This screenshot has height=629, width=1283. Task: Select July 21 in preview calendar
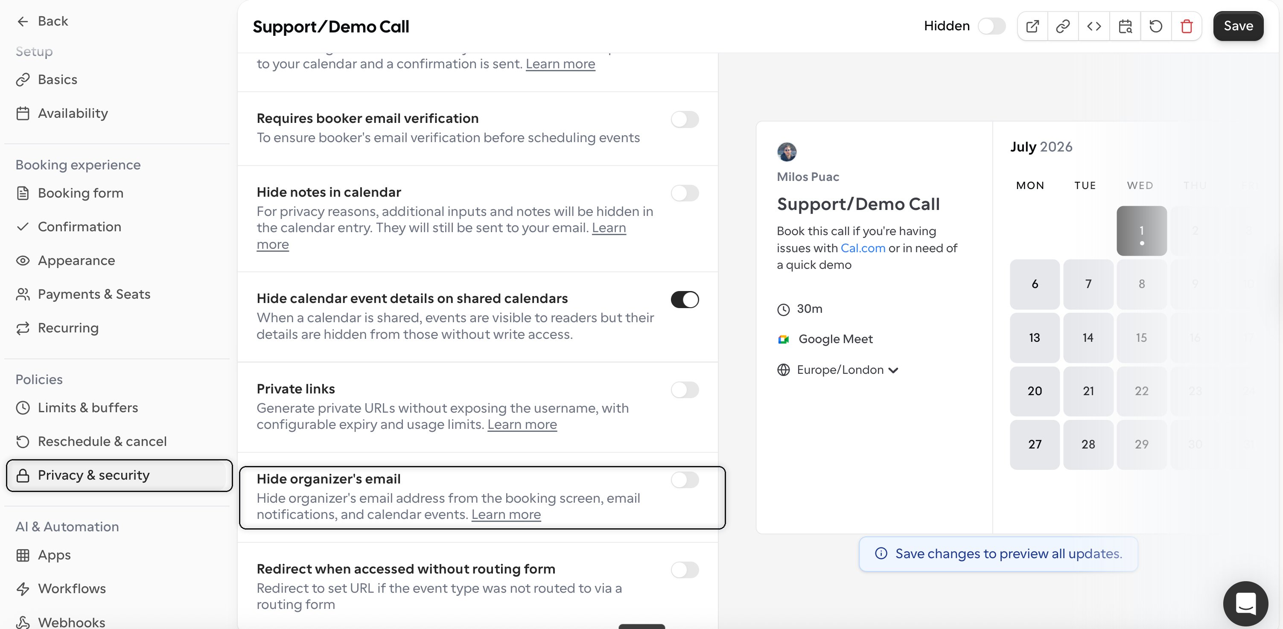coord(1088,391)
